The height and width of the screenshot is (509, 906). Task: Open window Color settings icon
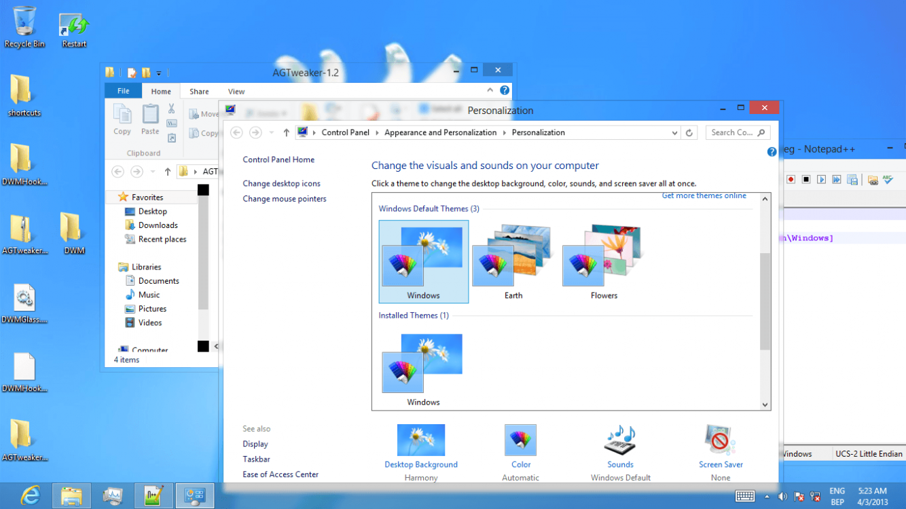[520, 440]
